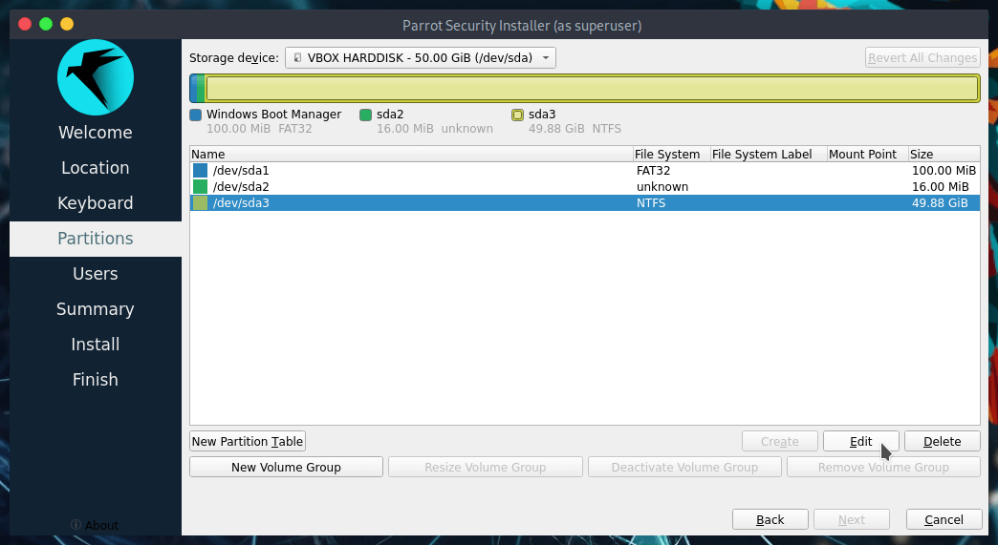998x545 pixels.
Task: Create a New Volume Group
Action: pyautogui.click(x=286, y=467)
